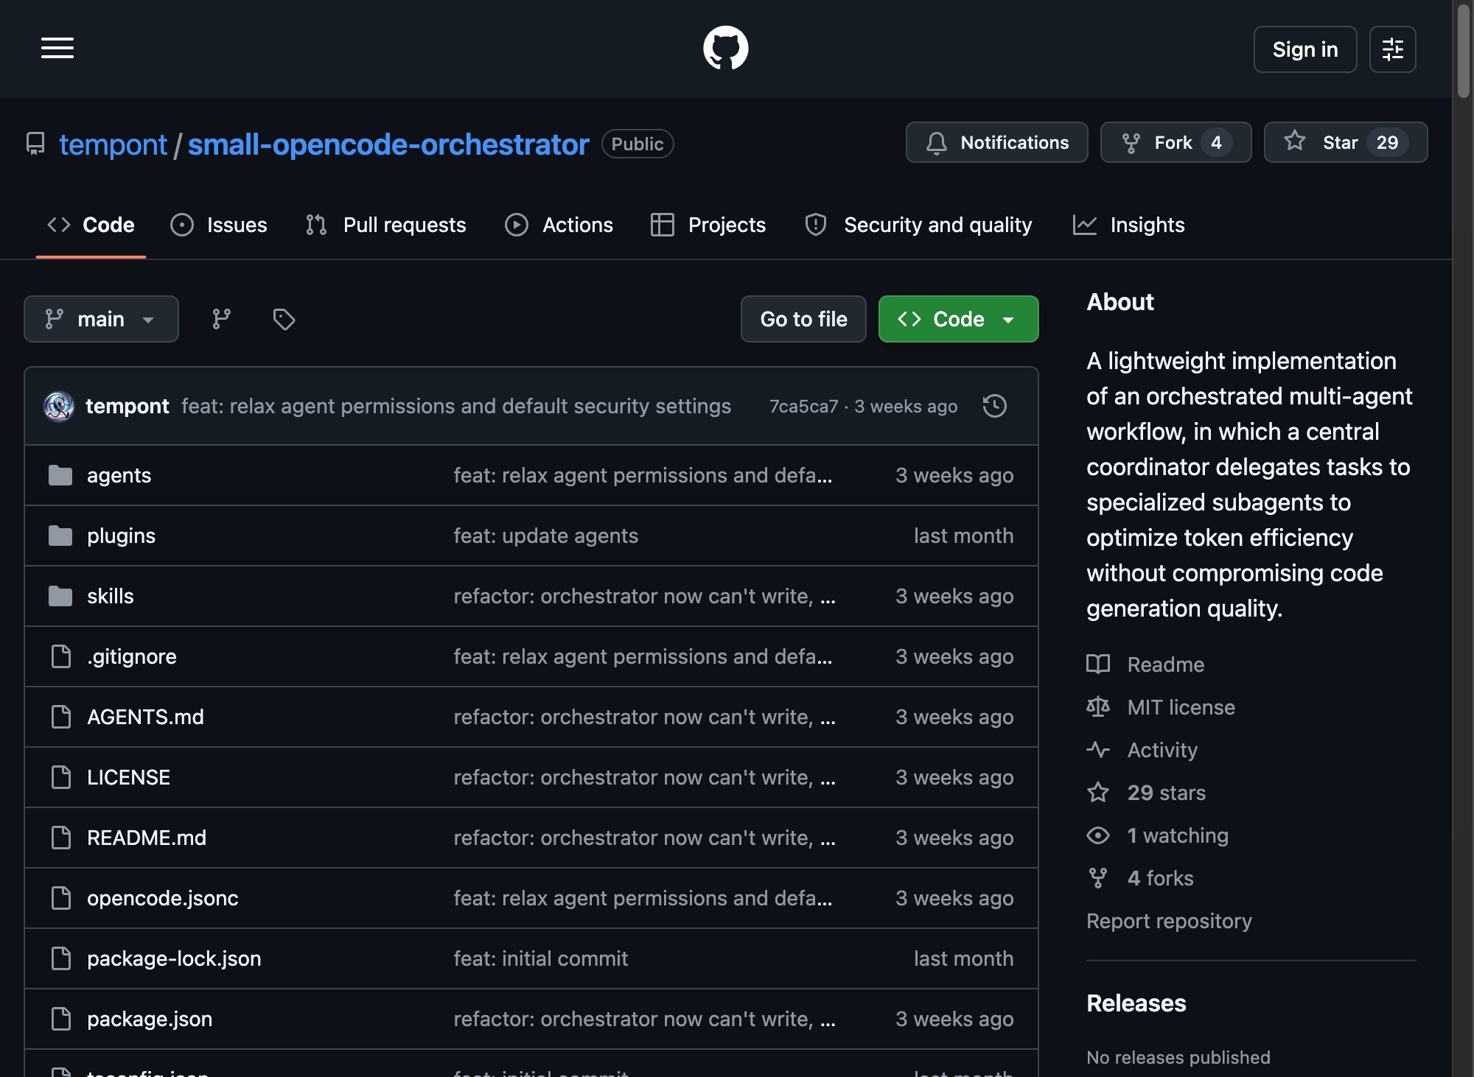The width and height of the screenshot is (1474, 1077).
Task: Open the Issues tab
Action: 219,225
